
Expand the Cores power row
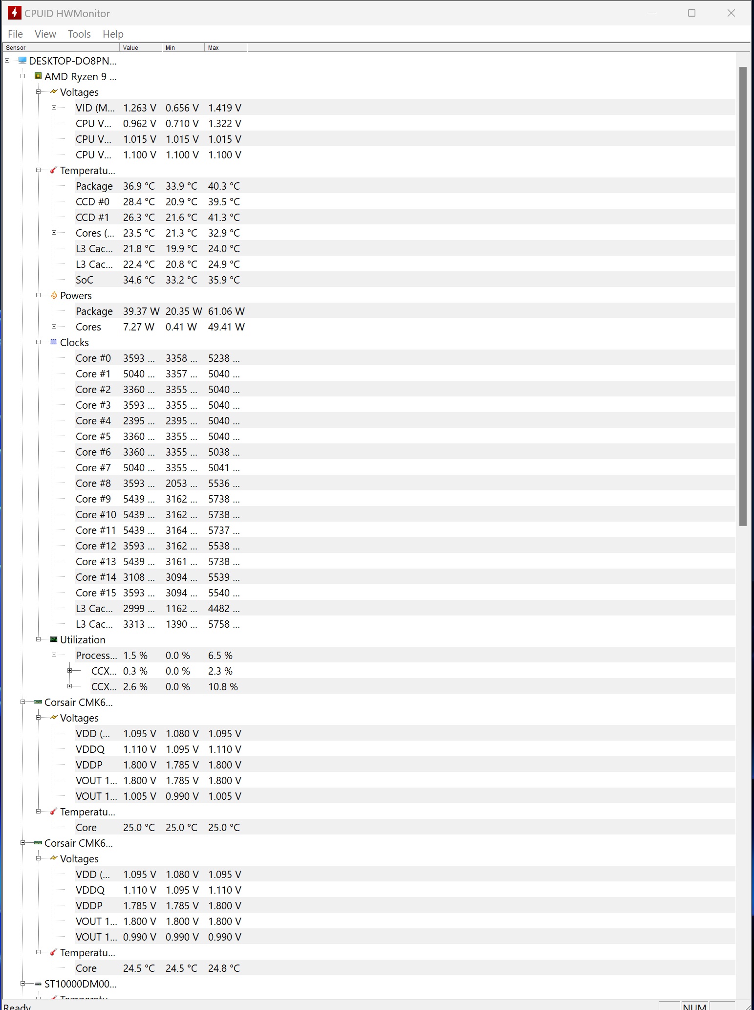point(54,327)
